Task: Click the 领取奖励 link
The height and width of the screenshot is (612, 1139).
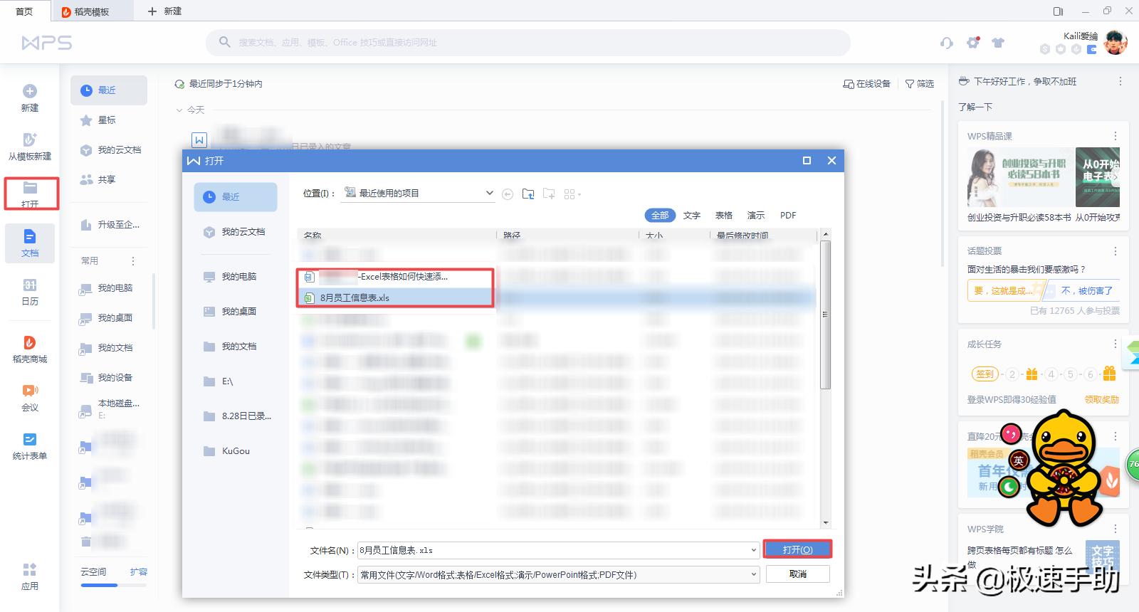Action: pos(1102,400)
